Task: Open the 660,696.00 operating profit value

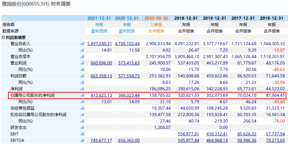Action: pyautogui.click(x=101, y=63)
